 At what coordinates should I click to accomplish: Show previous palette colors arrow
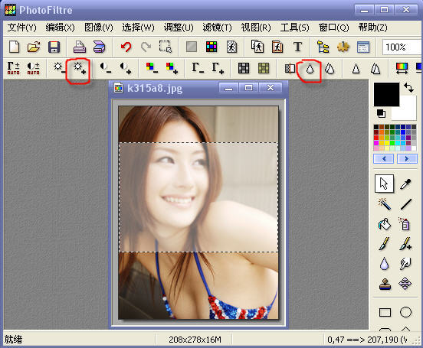point(383,158)
